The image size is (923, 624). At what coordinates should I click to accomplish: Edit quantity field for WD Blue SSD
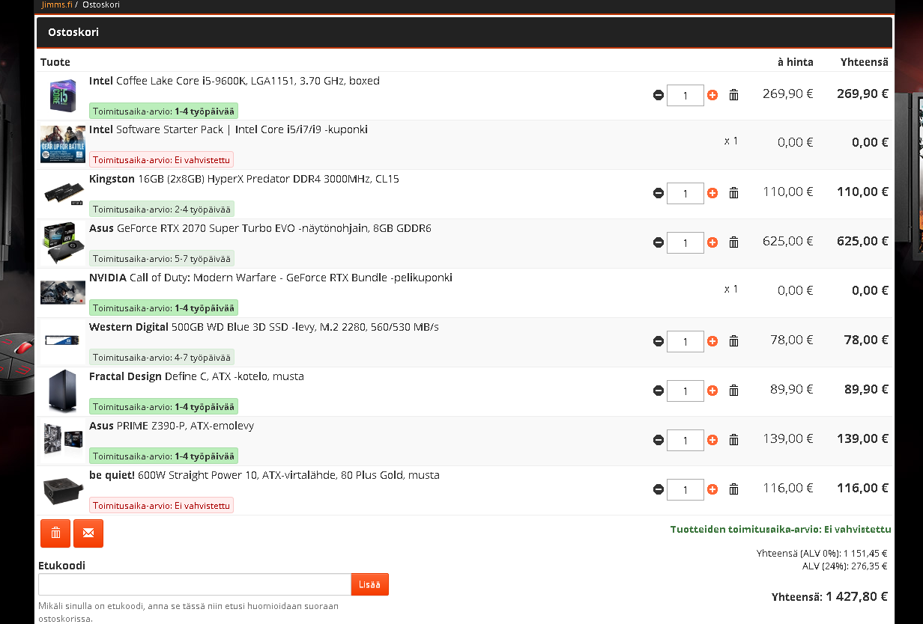tap(686, 341)
